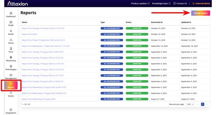
Task: Open report from 27 August at 09:13 UTC
Action: coord(44,87)
